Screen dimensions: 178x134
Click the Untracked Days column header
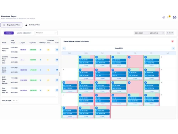pyautogui.click(x=50, y=41)
